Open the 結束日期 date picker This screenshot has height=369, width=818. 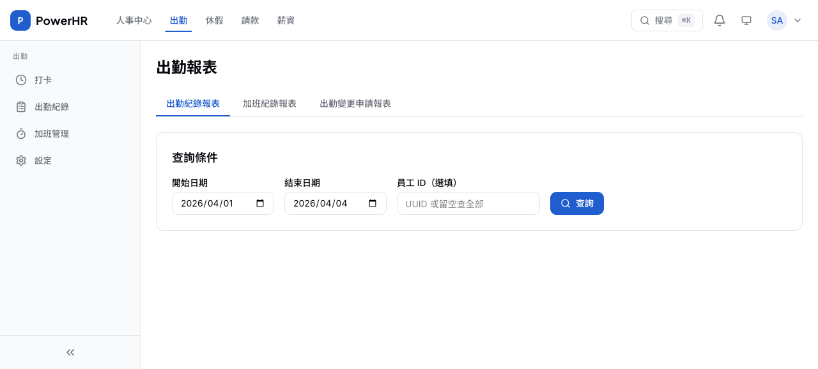pyautogui.click(x=372, y=203)
